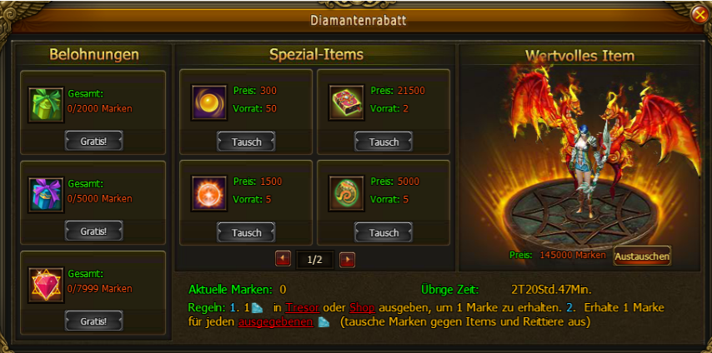Select the red spellbook item priced 21500

click(x=347, y=102)
